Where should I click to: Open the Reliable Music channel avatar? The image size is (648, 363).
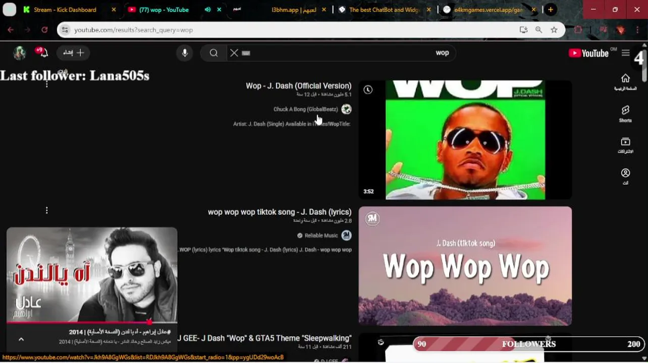(346, 235)
